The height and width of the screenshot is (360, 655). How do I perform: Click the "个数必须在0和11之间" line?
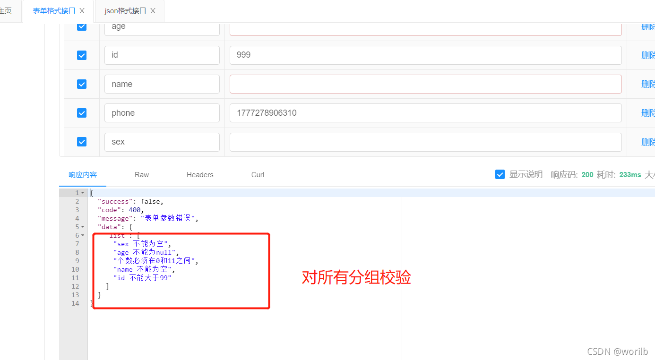point(156,261)
